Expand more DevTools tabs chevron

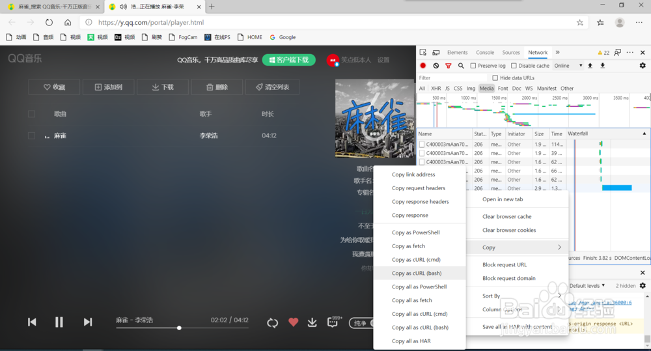[x=558, y=52]
